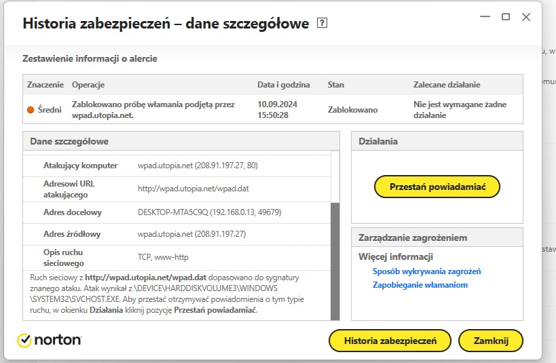This screenshot has height=363, width=556.
Task: Click the Adres docelowy row label
Action: coord(73,212)
